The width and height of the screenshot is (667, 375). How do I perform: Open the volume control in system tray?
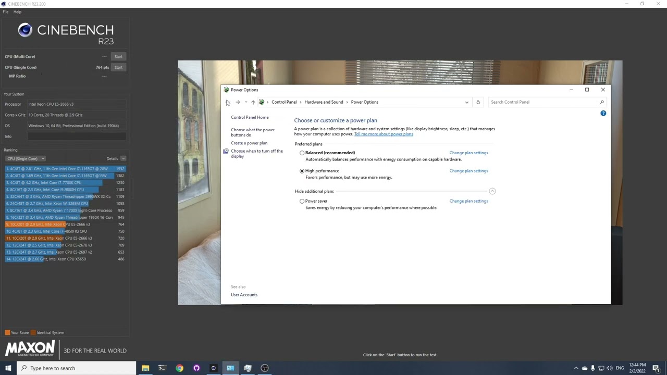610,368
